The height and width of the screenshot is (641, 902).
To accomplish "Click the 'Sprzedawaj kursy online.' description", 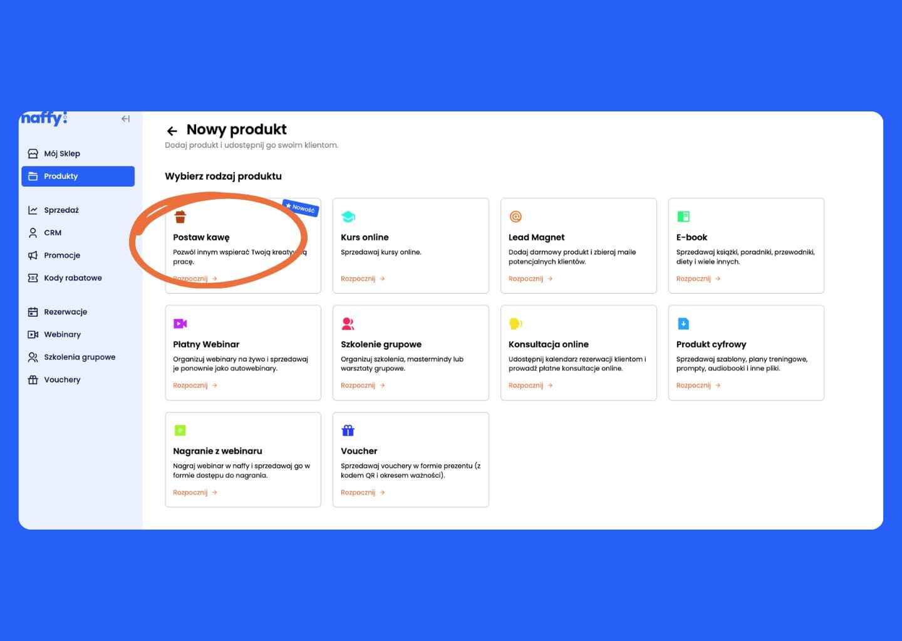I will pos(381,252).
